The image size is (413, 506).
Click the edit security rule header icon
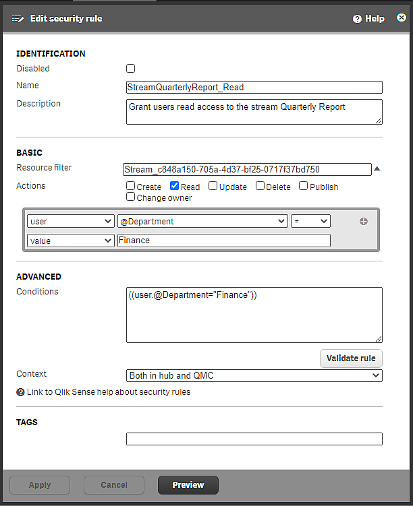tap(18, 19)
